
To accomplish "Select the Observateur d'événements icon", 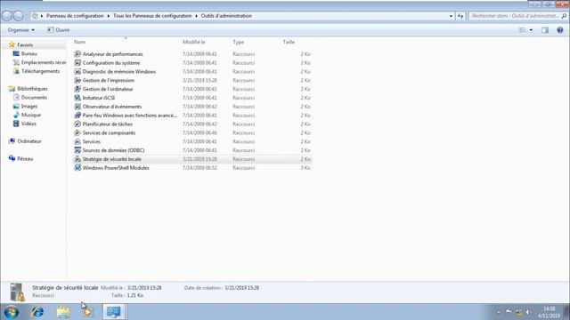I will click(x=77, y=107).
